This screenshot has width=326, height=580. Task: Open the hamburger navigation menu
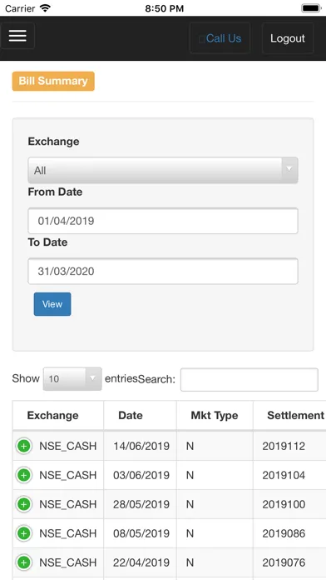pyautogui.click(x=17, y=36)
